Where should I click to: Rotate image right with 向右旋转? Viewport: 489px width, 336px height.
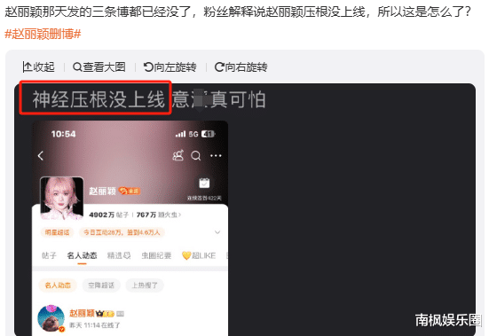[241, 67]
